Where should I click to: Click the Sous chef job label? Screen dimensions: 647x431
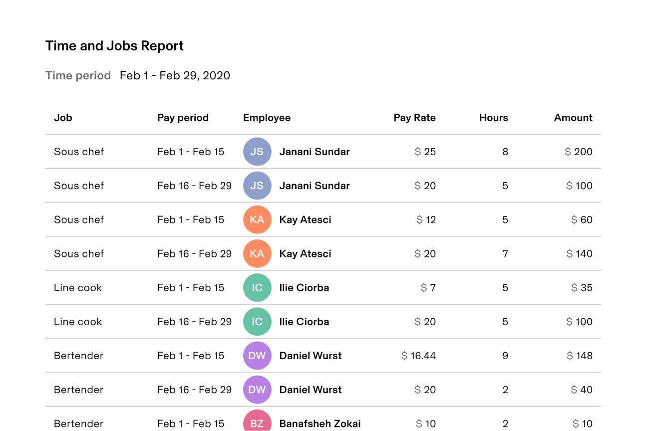[79, 152]
